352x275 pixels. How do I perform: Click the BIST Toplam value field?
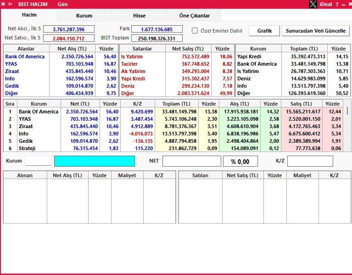point(156,39)
